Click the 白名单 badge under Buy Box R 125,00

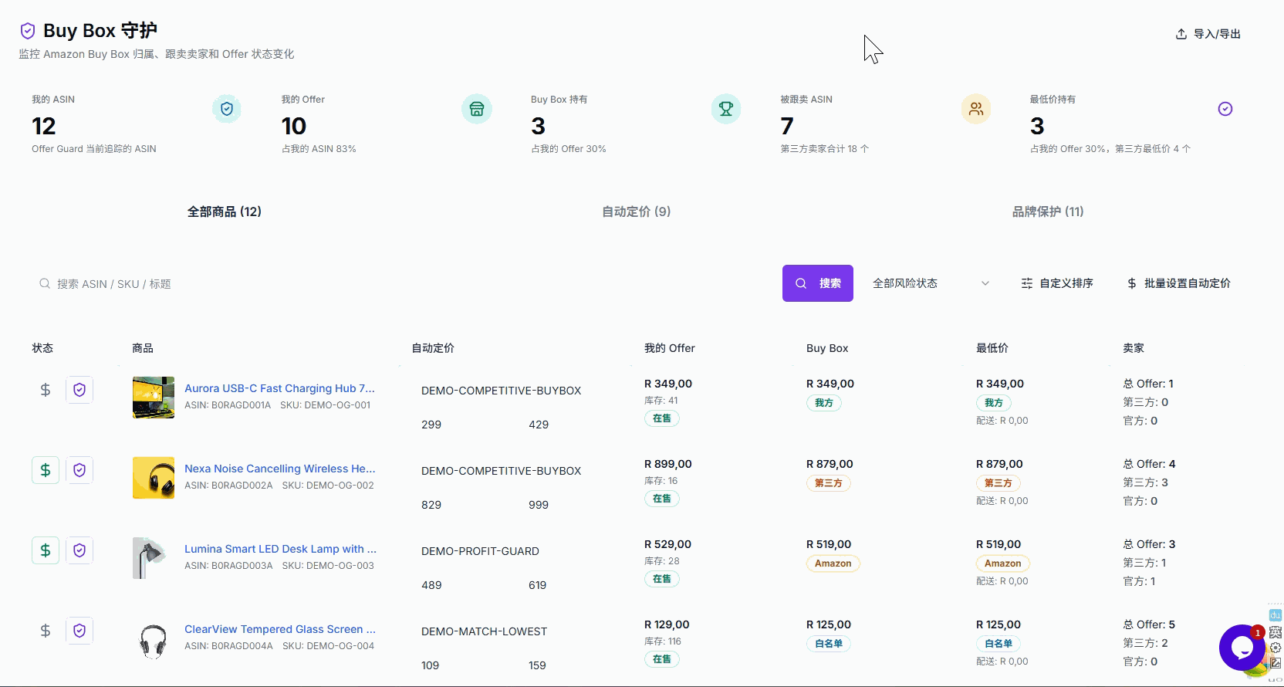point(829,644)
